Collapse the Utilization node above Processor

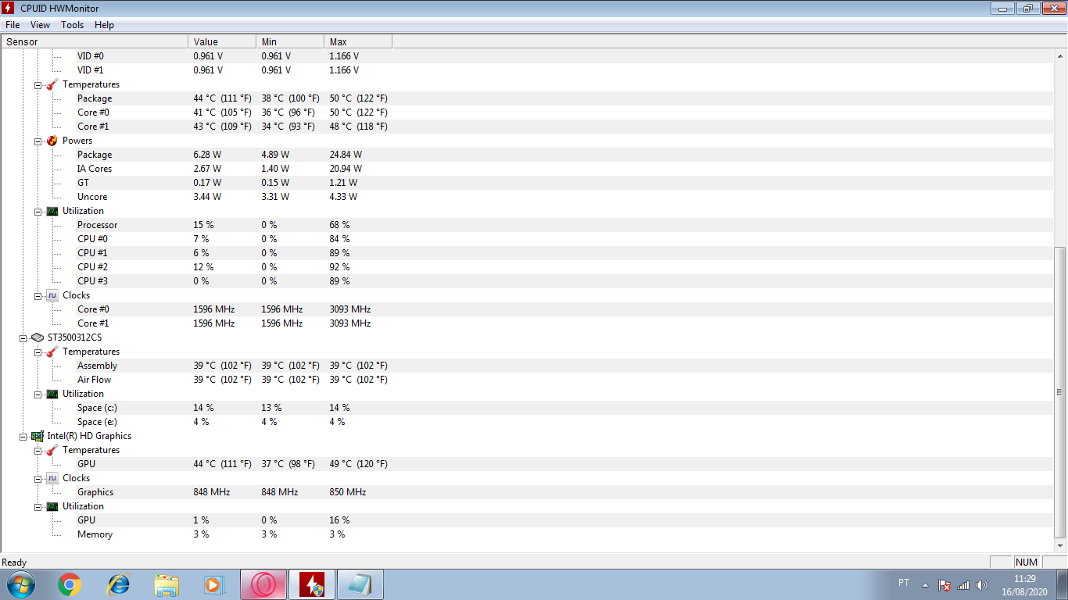coord(38,211)
